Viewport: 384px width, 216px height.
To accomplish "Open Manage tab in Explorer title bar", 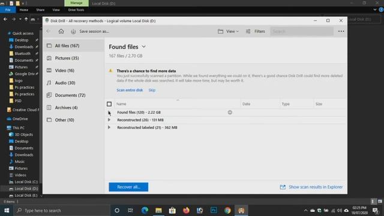I will (76, 3).
